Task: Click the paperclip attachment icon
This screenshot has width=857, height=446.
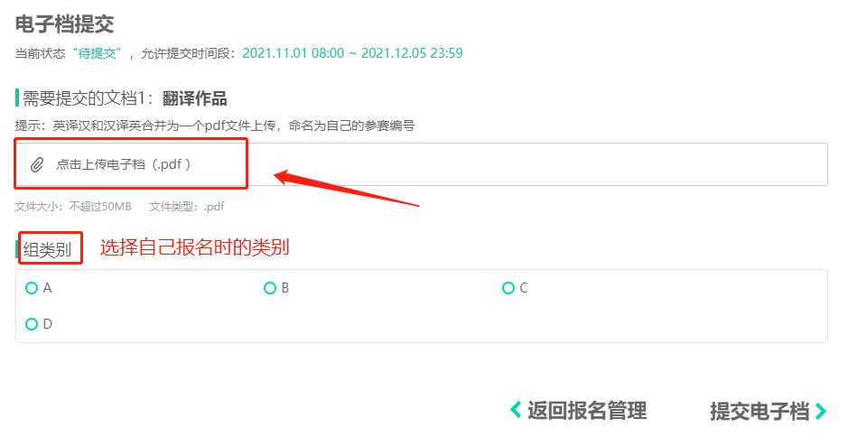Action: tap(37, 164)
